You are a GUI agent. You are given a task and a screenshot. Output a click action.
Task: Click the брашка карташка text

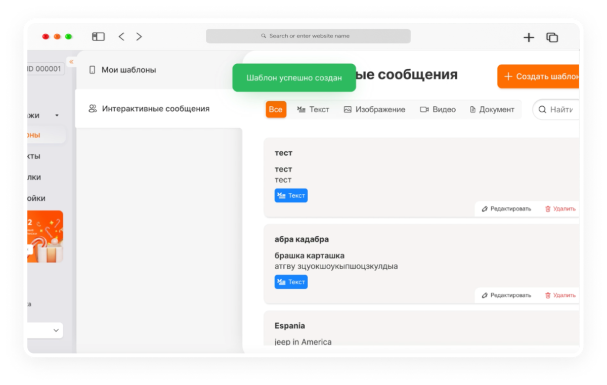click(x=310, y=255)
